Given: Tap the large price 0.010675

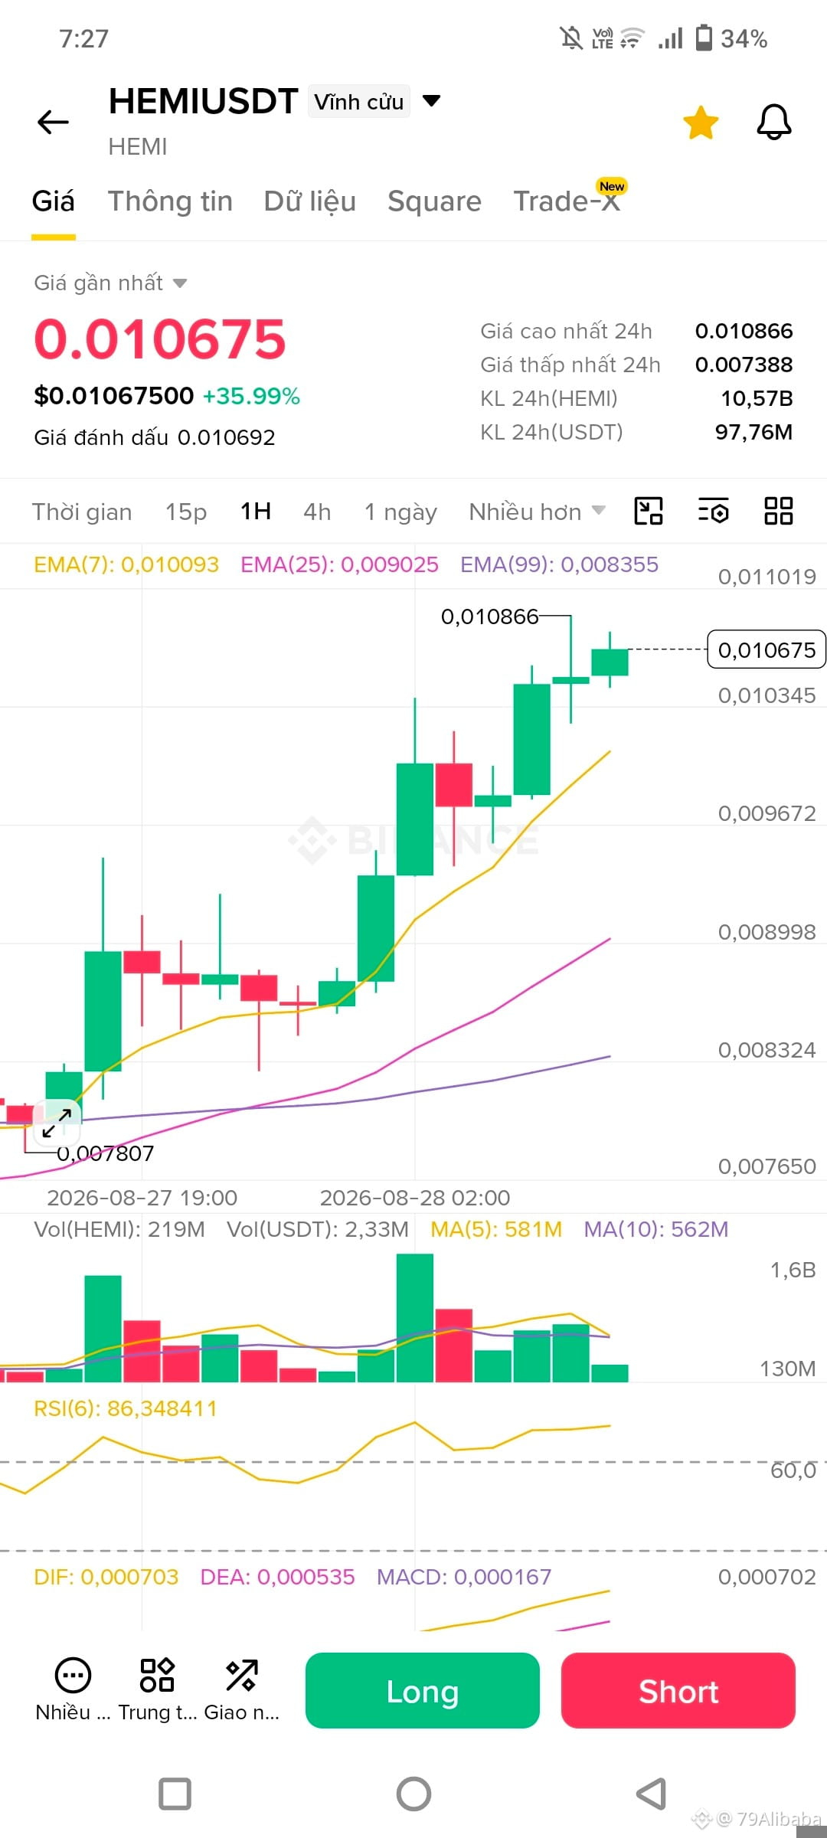Looking at the screenshot, I should click(x=160, y=339).
